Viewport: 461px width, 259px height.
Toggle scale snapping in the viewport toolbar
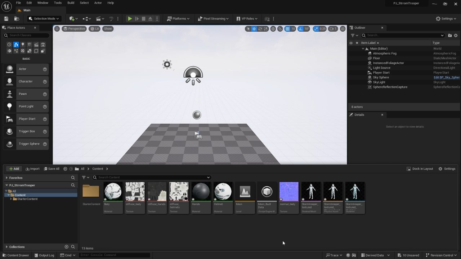pos(316,29)
